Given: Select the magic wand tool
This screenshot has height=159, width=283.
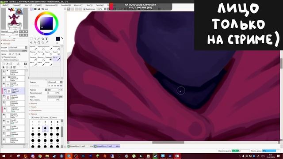Looking at the screenshot, I should click(x=38, y=39).
